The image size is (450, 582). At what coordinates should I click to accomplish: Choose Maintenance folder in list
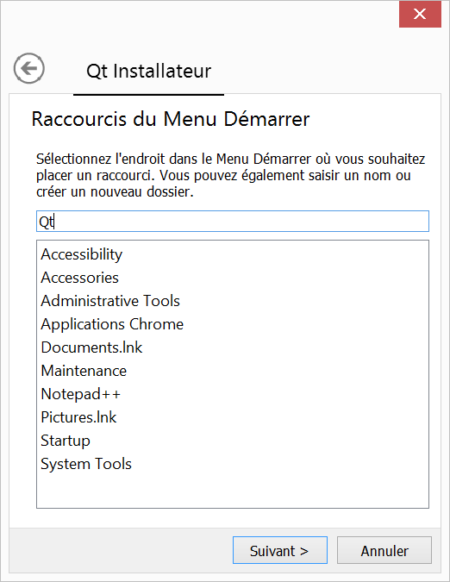point(84,371)
